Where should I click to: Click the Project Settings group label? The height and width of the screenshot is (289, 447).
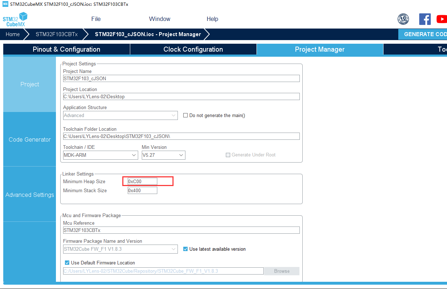[x=79, y=64]
